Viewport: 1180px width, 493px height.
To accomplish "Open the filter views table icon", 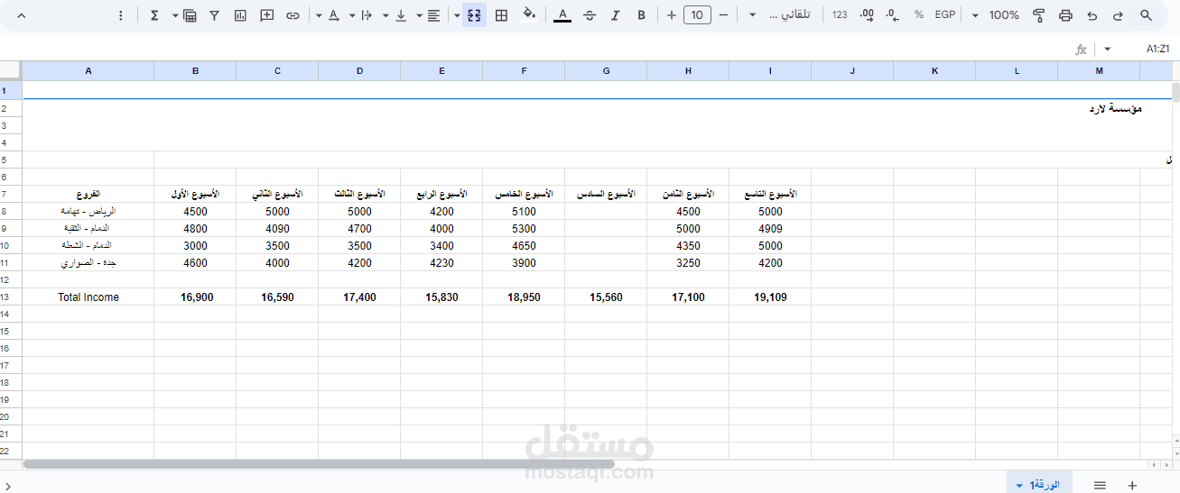I will pos(190,15).
